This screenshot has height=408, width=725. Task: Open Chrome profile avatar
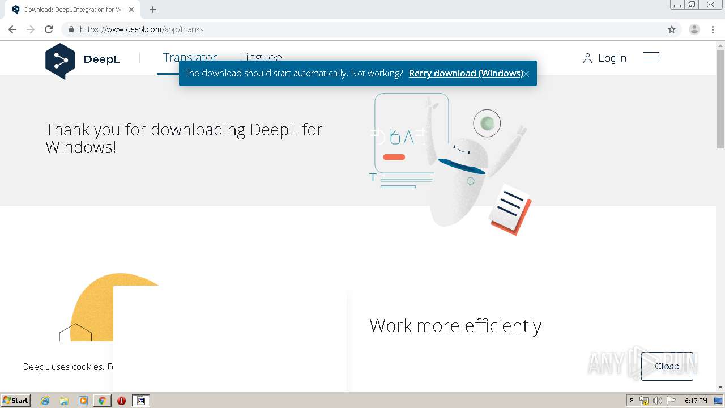pos(694,29)
